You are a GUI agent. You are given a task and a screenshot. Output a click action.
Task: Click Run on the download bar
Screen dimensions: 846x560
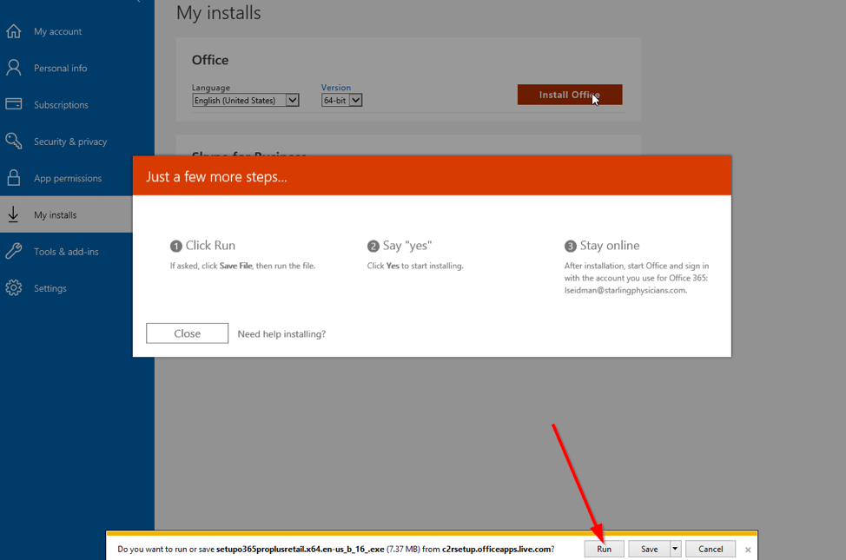pos(604,549)
